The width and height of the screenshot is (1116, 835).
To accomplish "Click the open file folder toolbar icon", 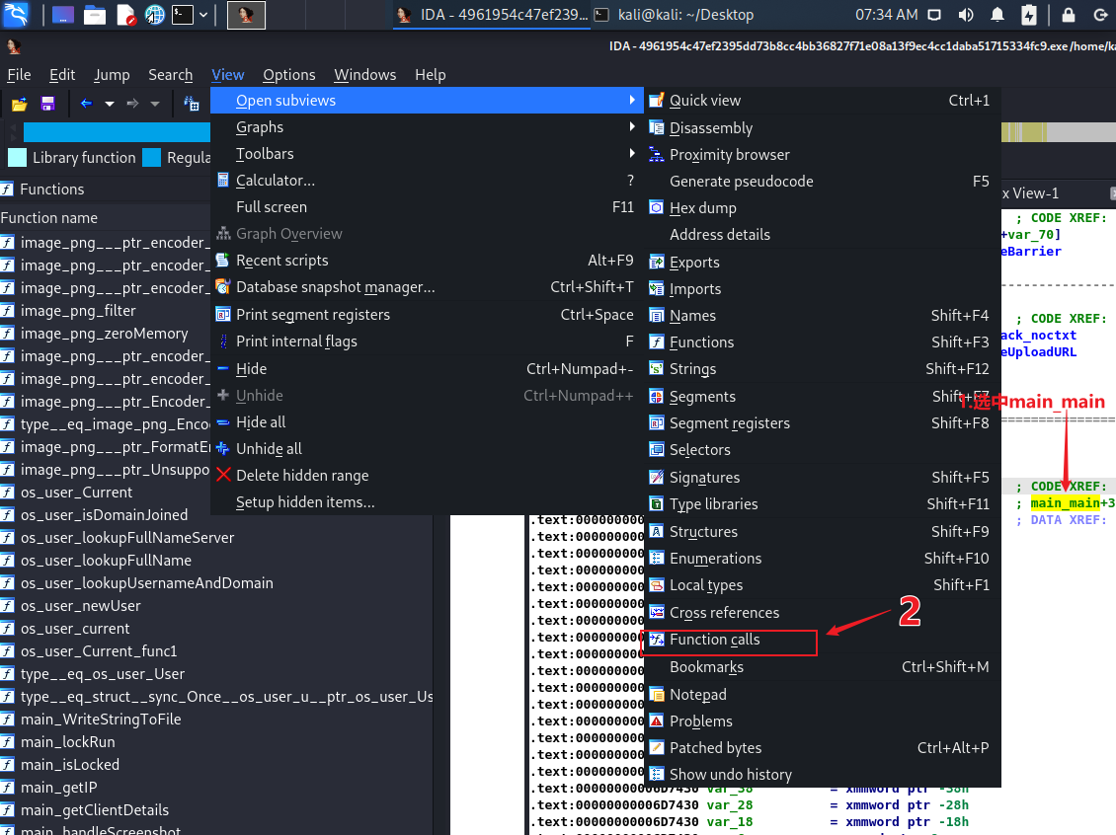I will point(19,104).
